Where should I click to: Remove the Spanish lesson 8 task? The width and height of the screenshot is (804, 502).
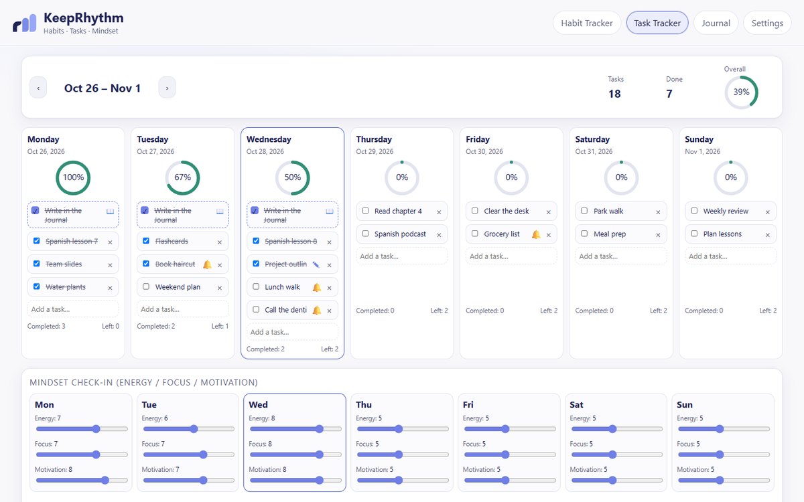[329, 242]
